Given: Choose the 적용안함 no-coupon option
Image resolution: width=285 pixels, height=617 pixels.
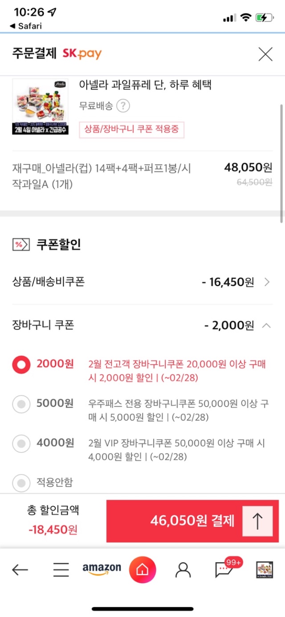Looking at the screenshot, I should click(21, 482).
